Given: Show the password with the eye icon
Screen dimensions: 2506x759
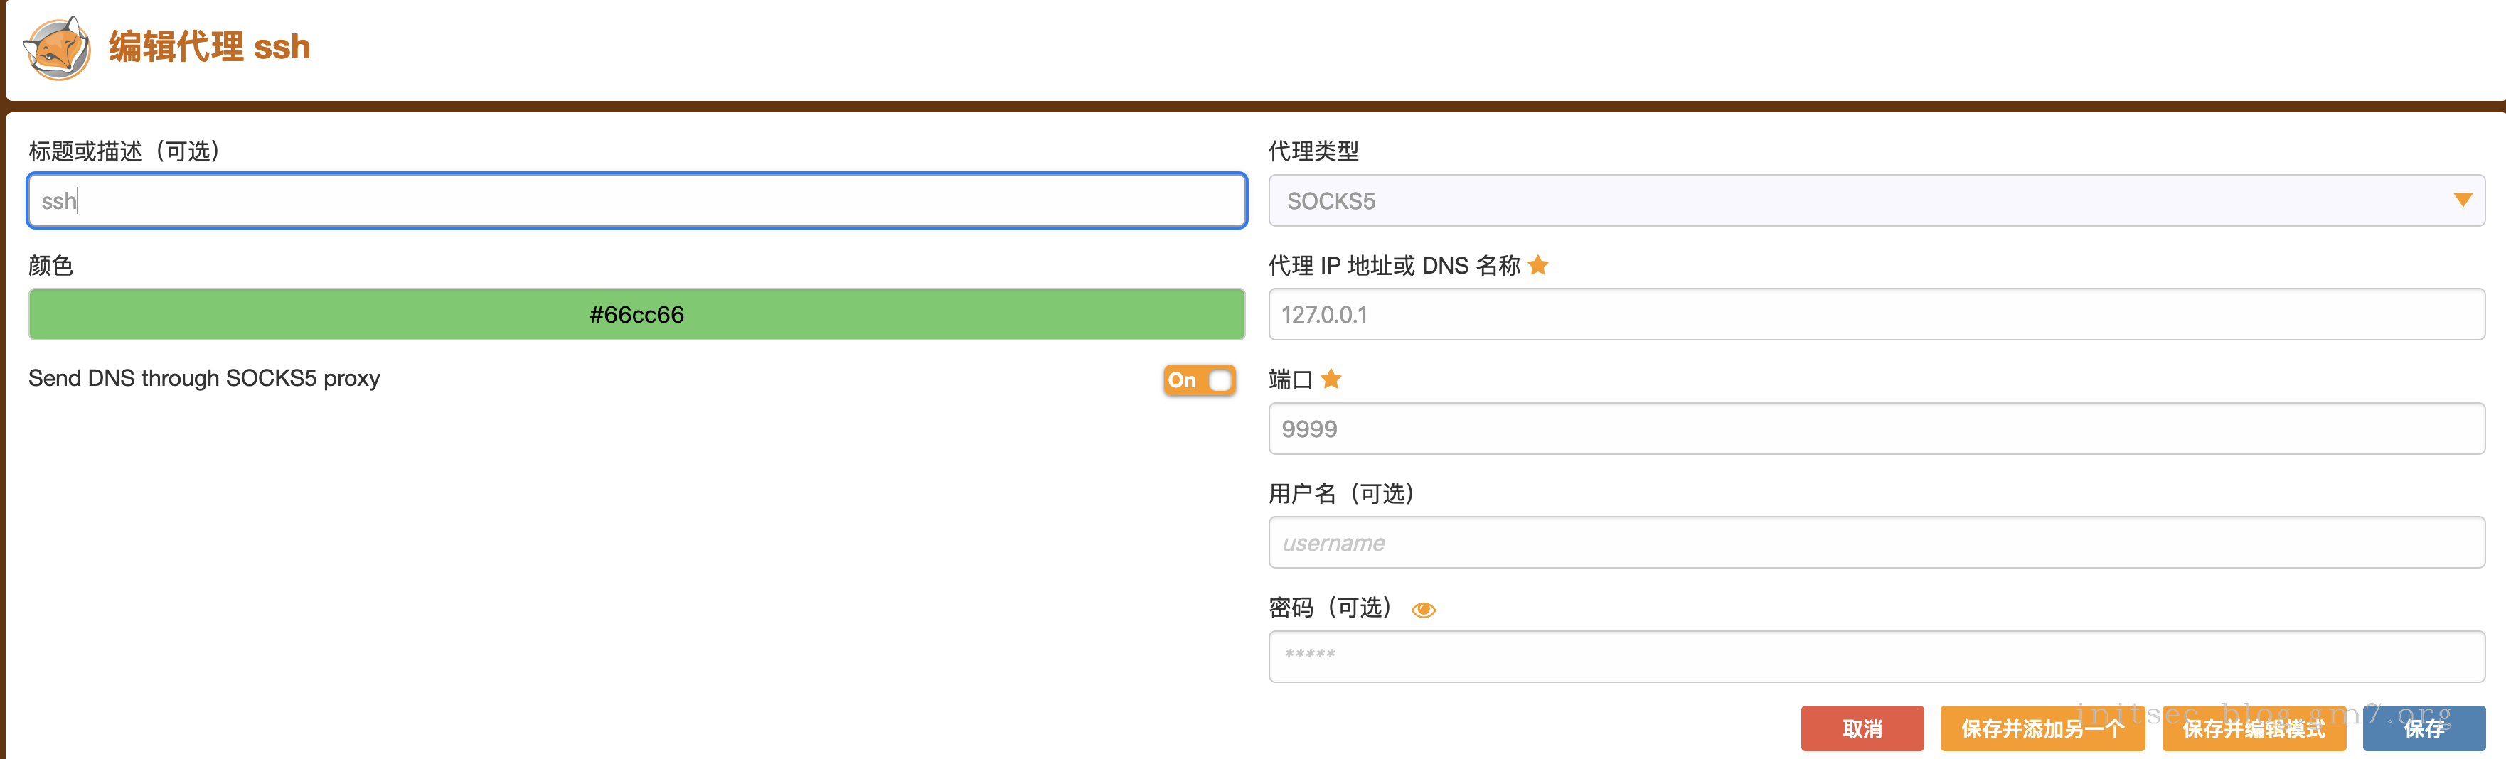Looking at the screenshot, I should tap(1423, 609).
